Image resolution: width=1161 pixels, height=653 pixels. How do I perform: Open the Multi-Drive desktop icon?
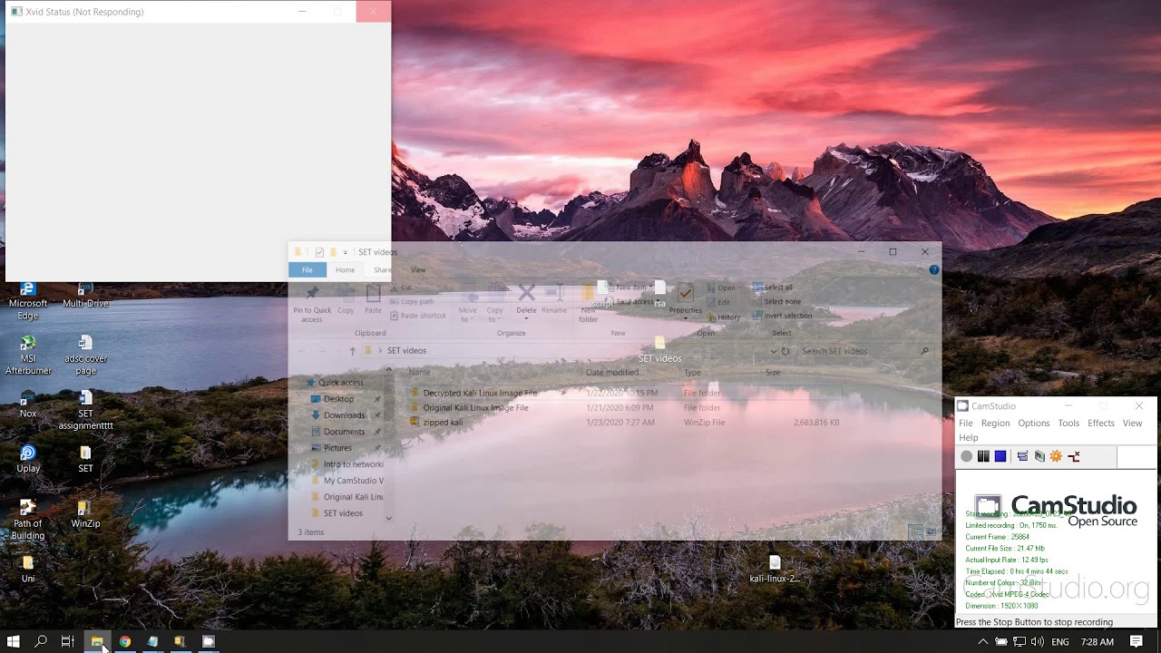click(x=85, y=297)
